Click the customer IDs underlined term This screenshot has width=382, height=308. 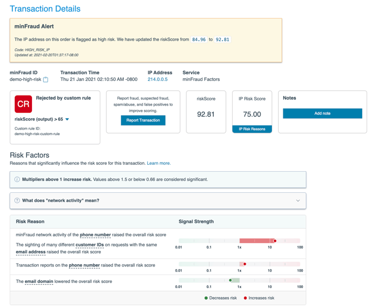(90, 245)
